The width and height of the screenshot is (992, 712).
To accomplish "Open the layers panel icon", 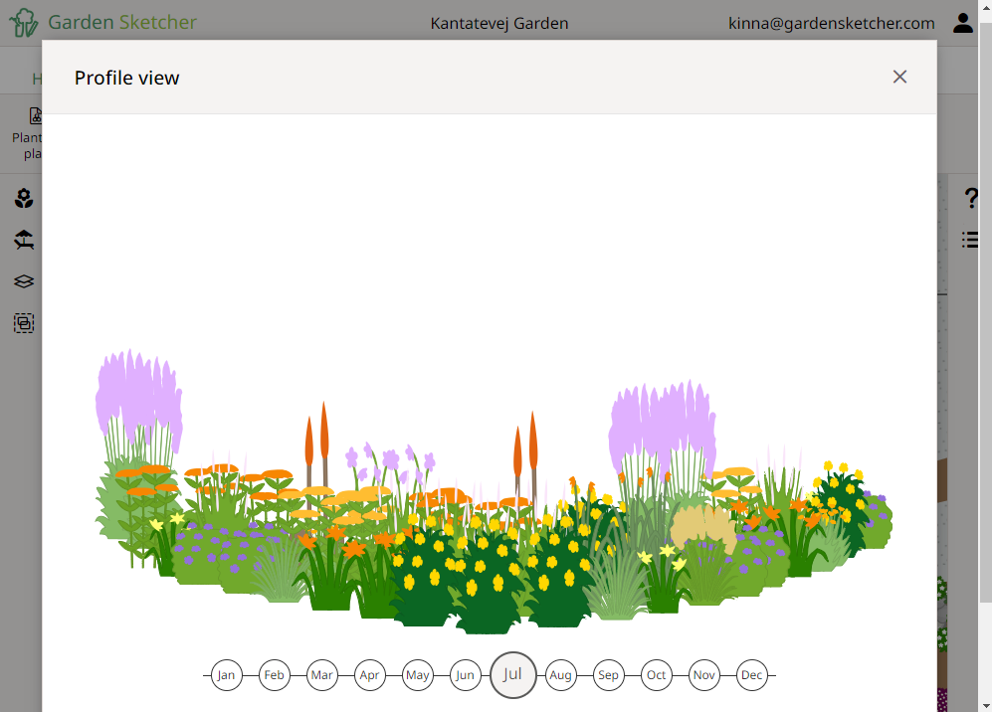I will pos(23,281).
